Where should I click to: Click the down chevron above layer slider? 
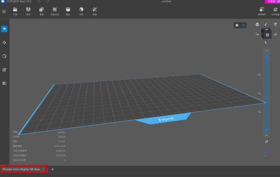point(266,50)
